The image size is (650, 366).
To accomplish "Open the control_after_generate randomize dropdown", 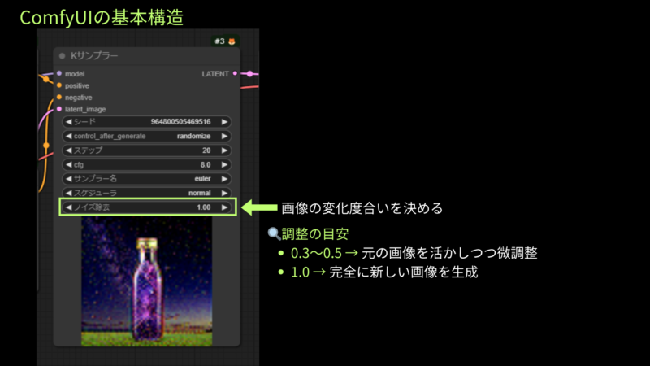I will [193, 136].
